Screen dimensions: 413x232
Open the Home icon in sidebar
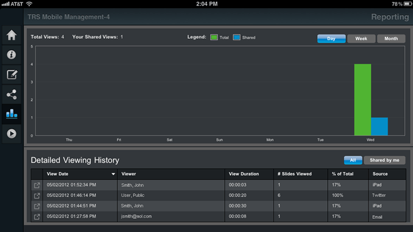[x=11, y=35]
